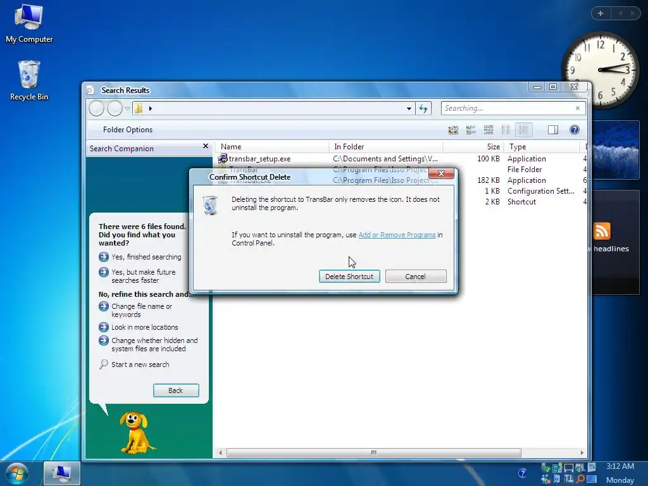Click the Back button in Search Companion
This screenshot has width=648, height=486.
point(176,390)
